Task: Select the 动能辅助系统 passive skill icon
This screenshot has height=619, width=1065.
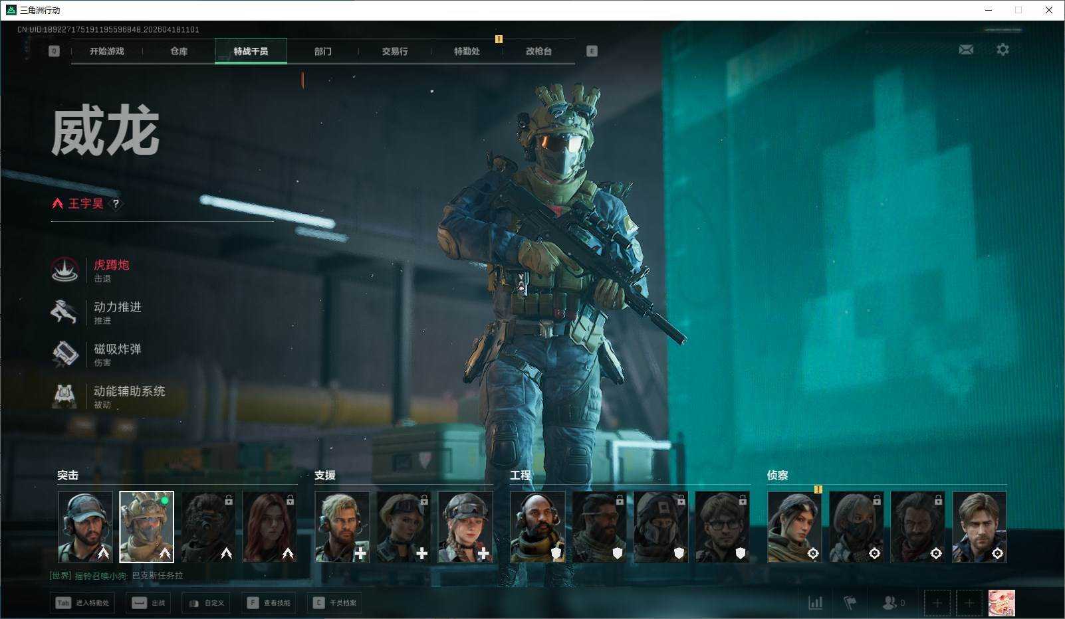Action: [65, 396]
